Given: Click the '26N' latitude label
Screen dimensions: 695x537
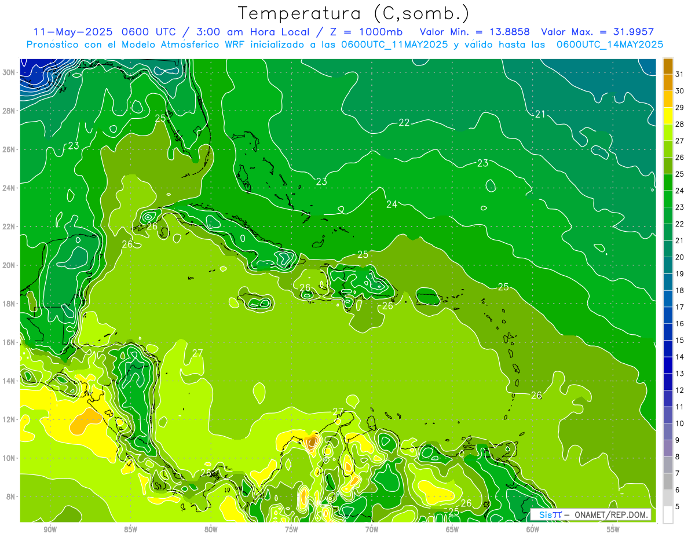Looking at the screenshot, I should pos(9,149).
